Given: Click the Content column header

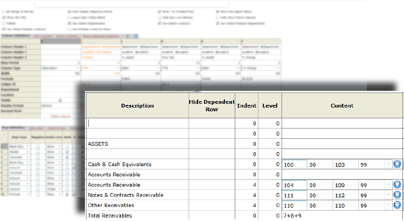Looking at the screenshot, I should coord(342,105).
